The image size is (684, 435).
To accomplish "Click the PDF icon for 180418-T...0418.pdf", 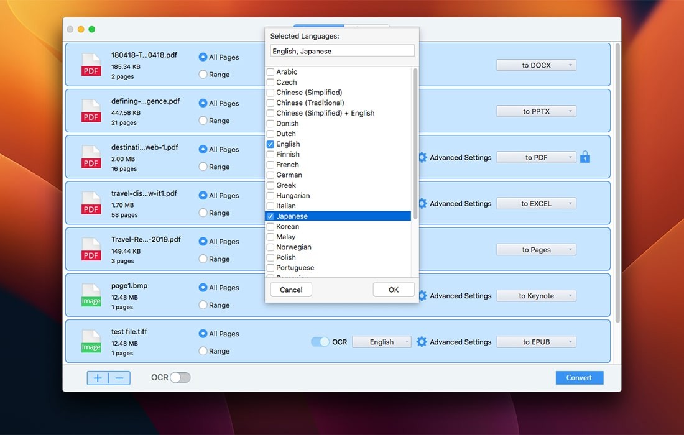I will click(x=91, y=65).
